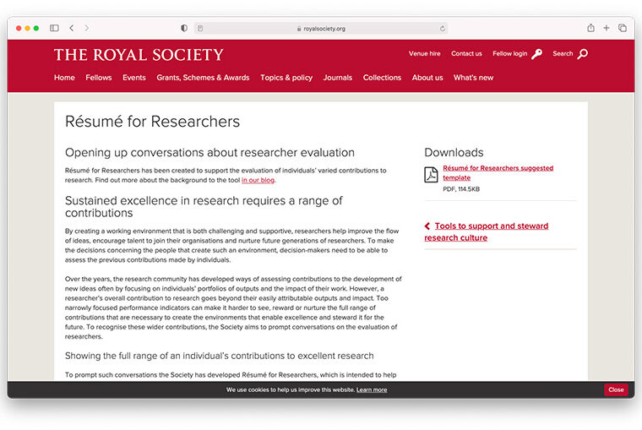
Task: Toggle the Safari sidebar icon
Action: 54,28
